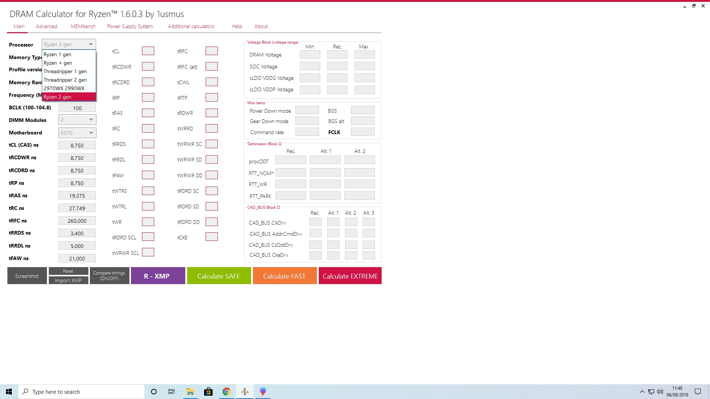Viewport: 710px width, 399px height.
Task: Open the Motherboard dropdown showing X570
Action: pyautogui.click(x=77, y=133)
